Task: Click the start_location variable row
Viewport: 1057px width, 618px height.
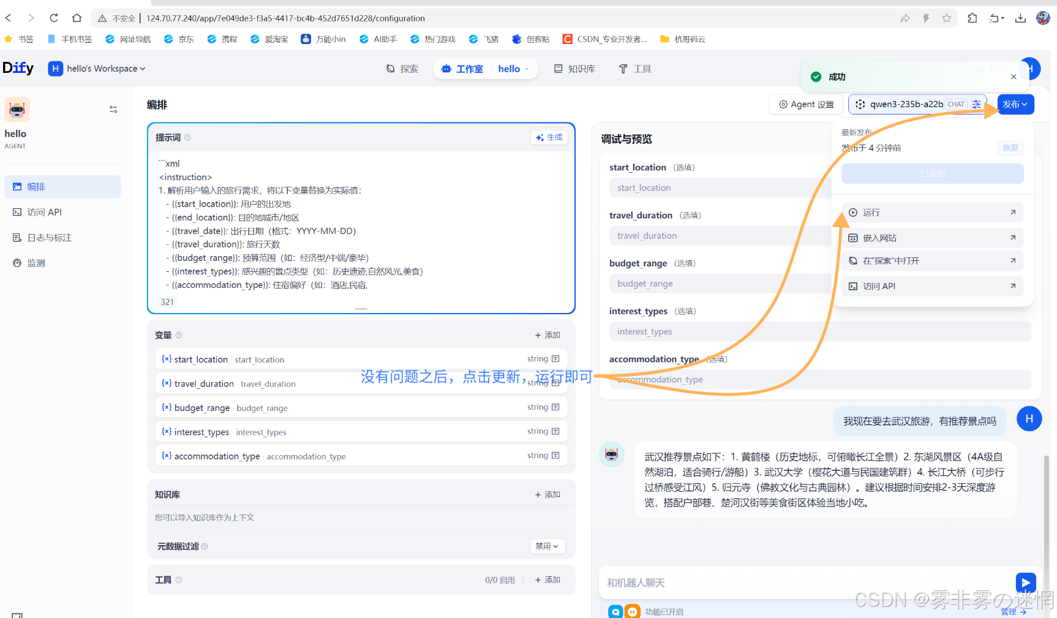Action: (x=361, y=359)
